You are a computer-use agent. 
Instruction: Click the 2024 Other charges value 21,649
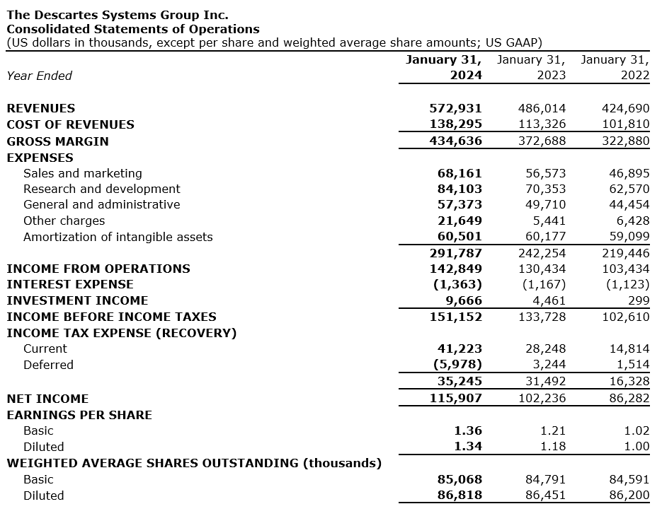point(460,221)
